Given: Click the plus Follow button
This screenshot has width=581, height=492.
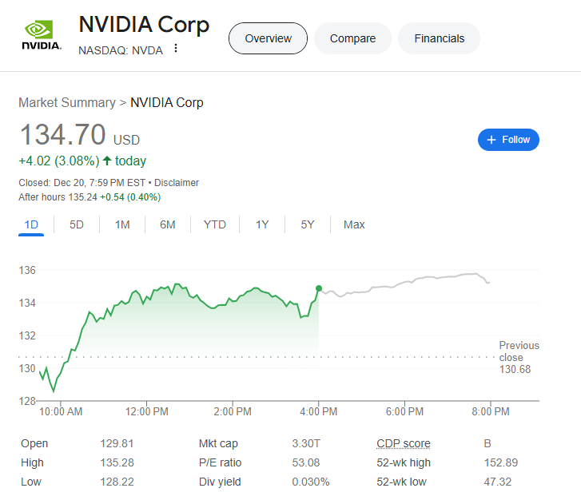Looking at the screenshot, I should click(508, 140).
